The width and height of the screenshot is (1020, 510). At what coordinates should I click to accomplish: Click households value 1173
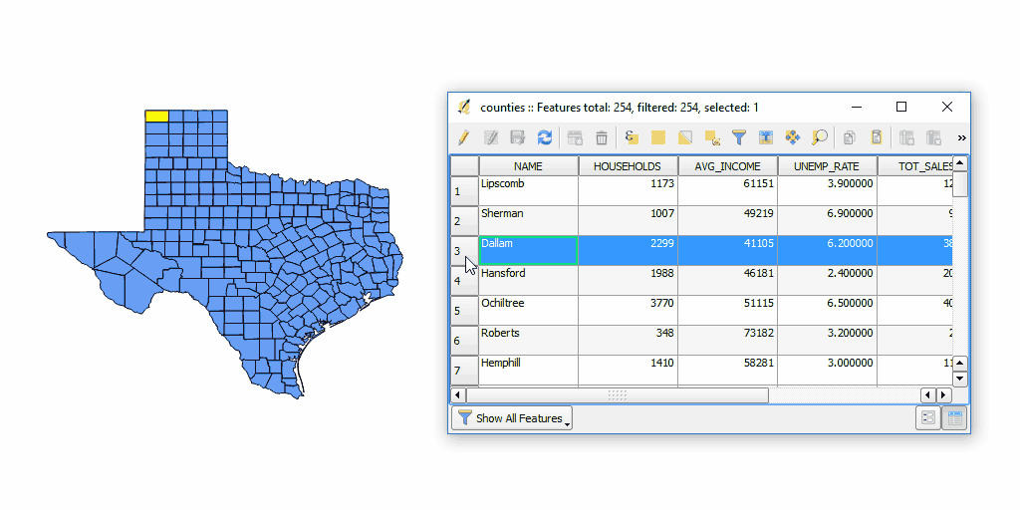click(x=628, y=191)
